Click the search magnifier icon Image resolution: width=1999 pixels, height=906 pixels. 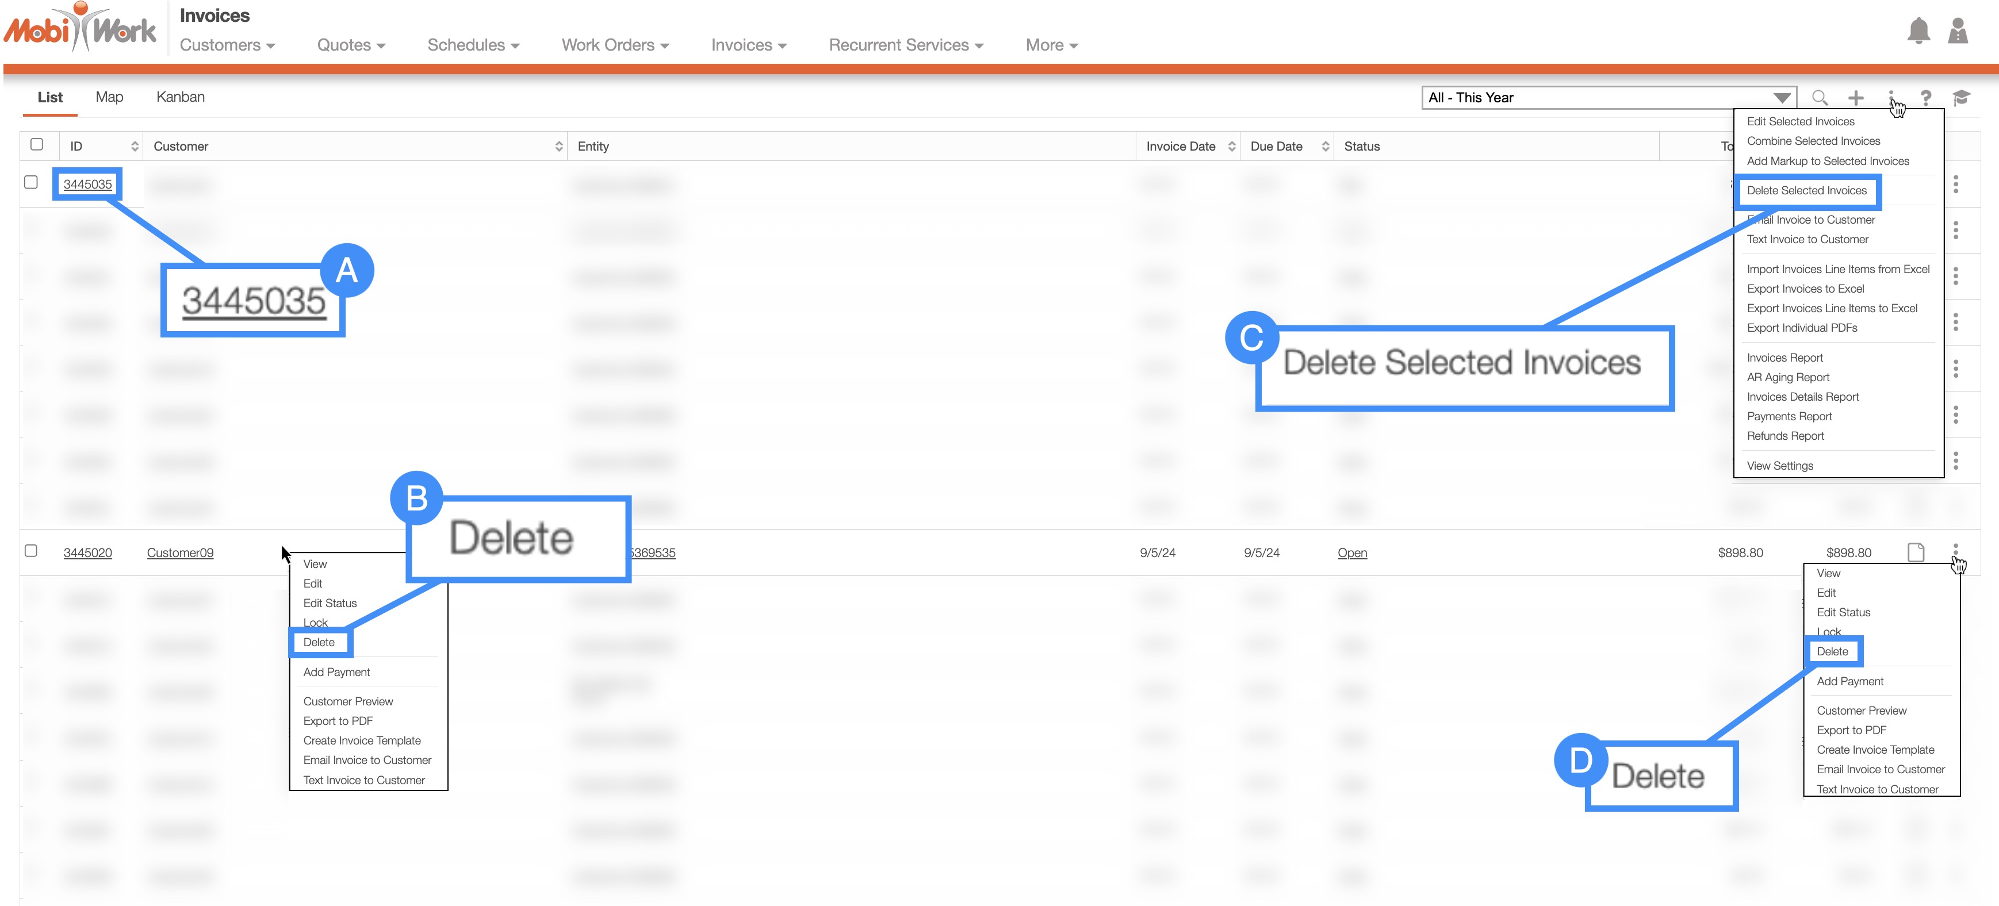coord(1819,98)
